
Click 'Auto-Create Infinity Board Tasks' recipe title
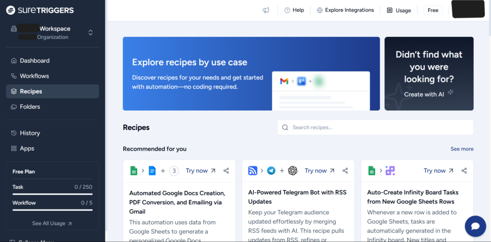[x=413, y=197]
